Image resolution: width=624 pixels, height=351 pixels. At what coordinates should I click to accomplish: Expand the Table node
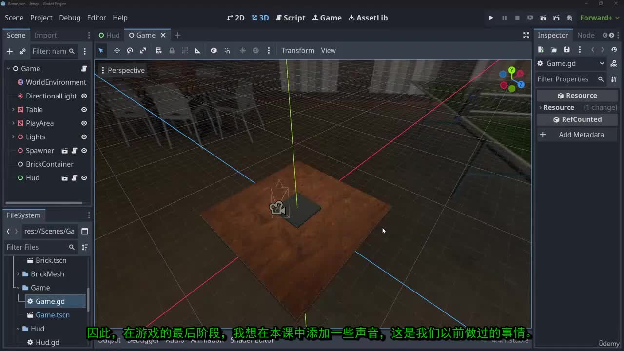coord(13,110)
